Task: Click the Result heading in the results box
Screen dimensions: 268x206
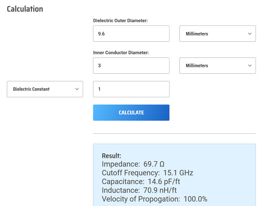Action: tap(111, 156)
